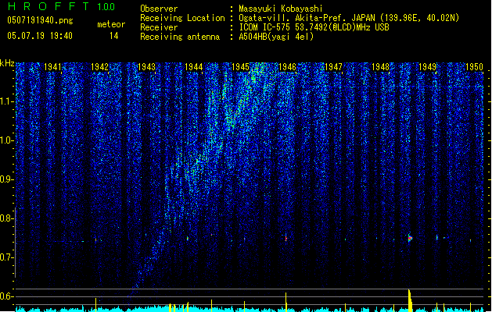492x312 pixels.
Task: Click the 'Receiving Location' field label
Action: click(x=182, y=18)
